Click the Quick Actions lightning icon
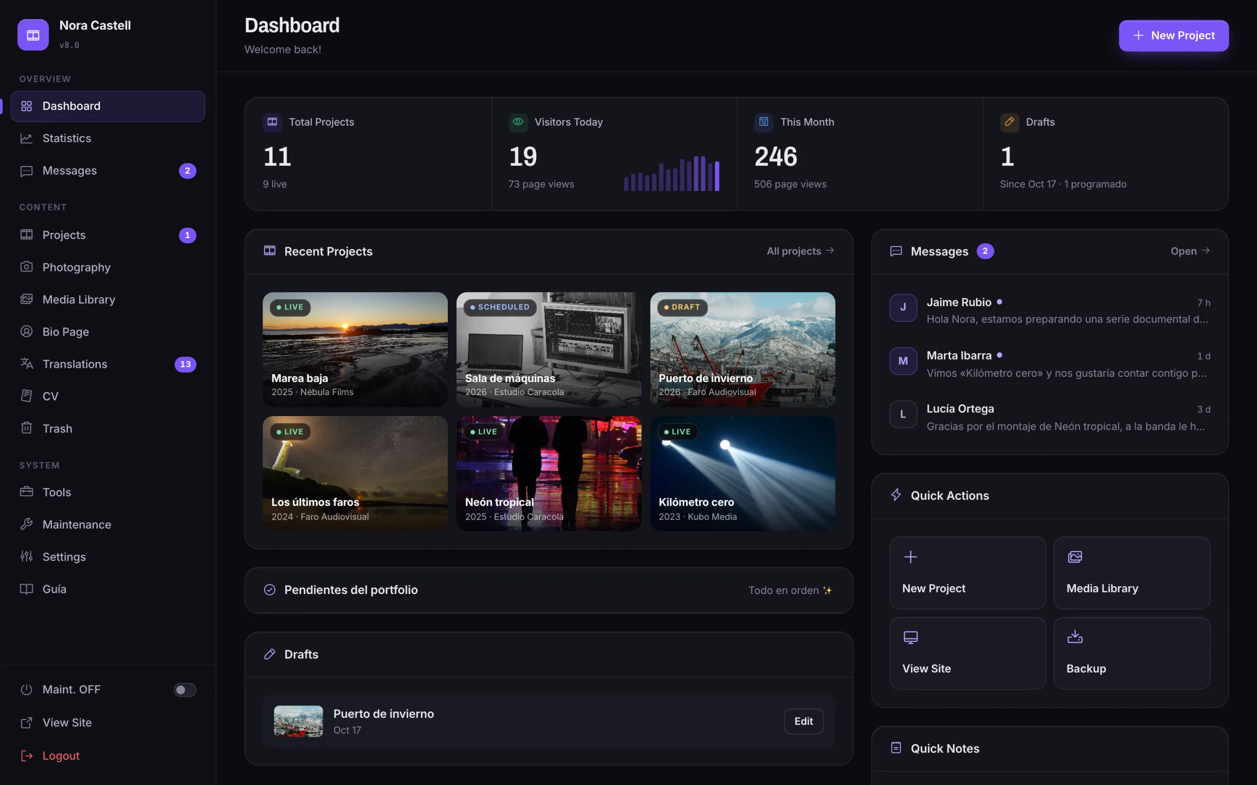This screenshot has height=785, width=1257. (x=896, y=495)
